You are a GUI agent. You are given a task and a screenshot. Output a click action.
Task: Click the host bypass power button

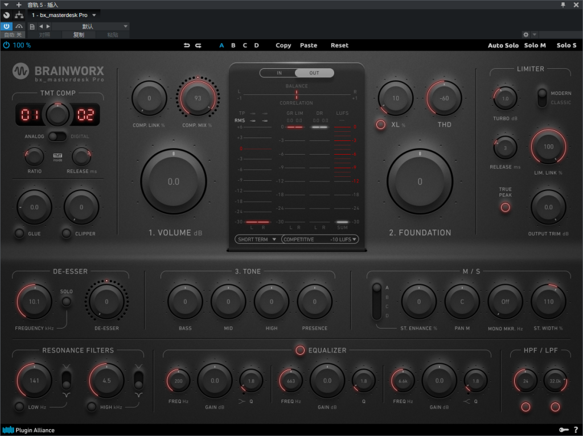pos(6,26)
